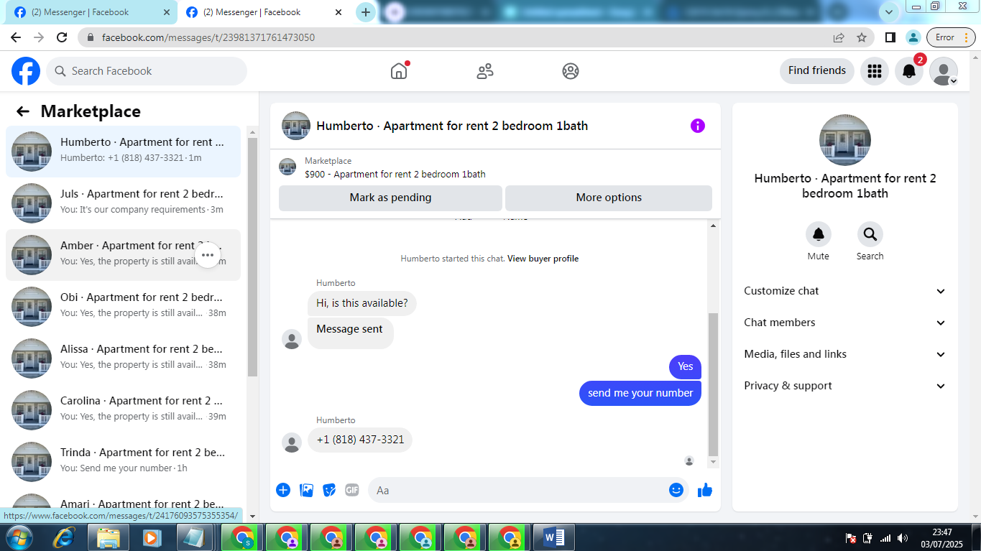Open the Facebook menu grid icon
The image size is (981, 551).
pos(875,71)
